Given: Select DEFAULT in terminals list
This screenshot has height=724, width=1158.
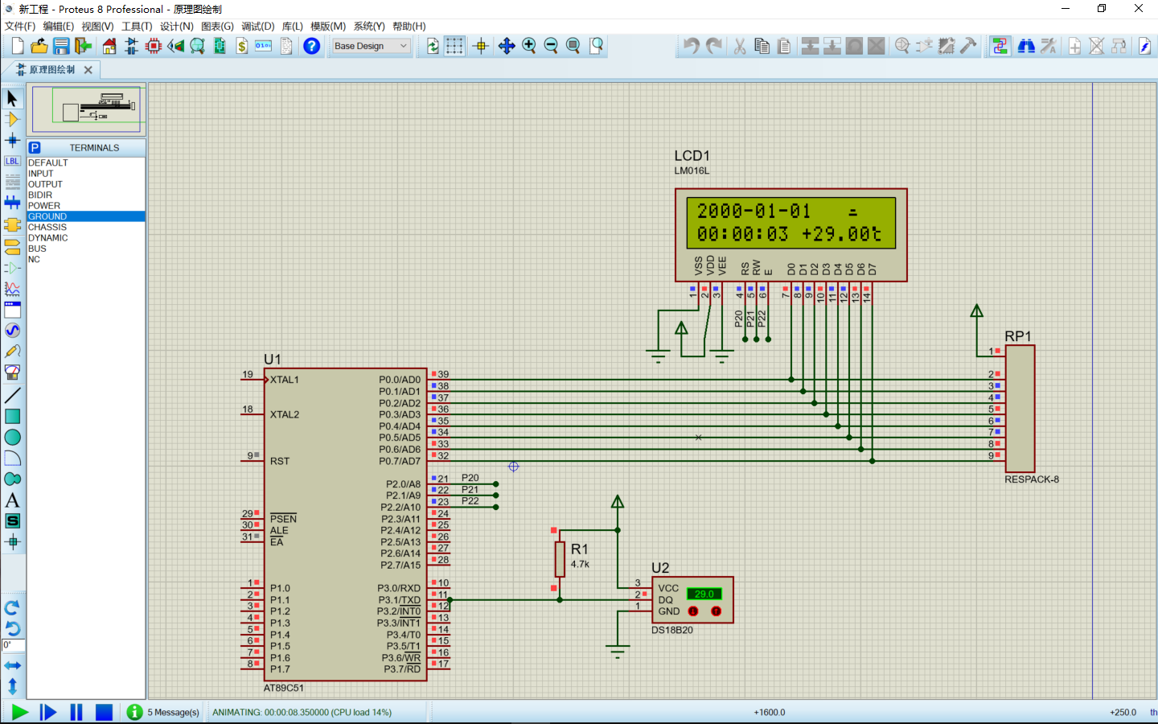Looking at the screenshot, I should coord(86,162).
